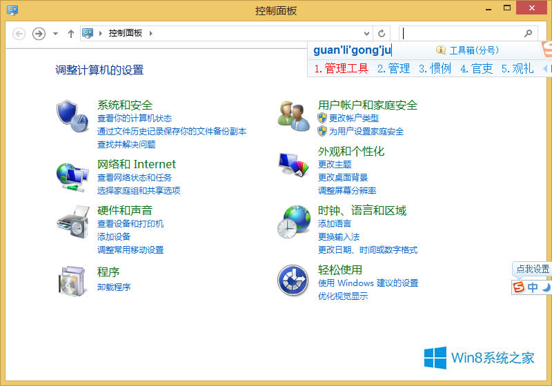The height and width of the screenshot is (386, 552).
Task: Click the guan'li'gong'ju pinyin composition text
Action: click(352, 50)
